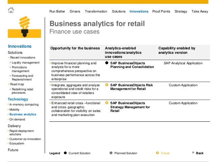The width and height of the screenshot is (216, 162).
Task: Open the Solutions top navigation tab
Action: click(119, 11)
